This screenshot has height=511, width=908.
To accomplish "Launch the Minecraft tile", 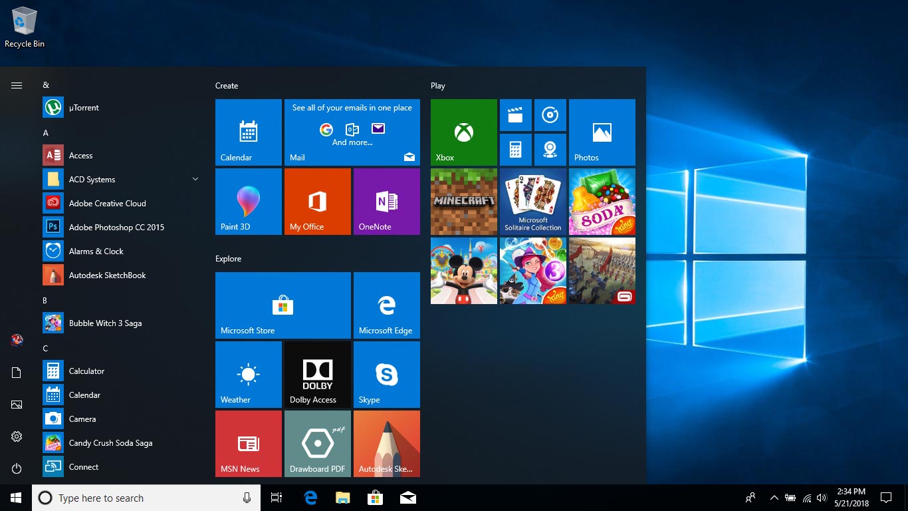I will (x=463, y=202).
